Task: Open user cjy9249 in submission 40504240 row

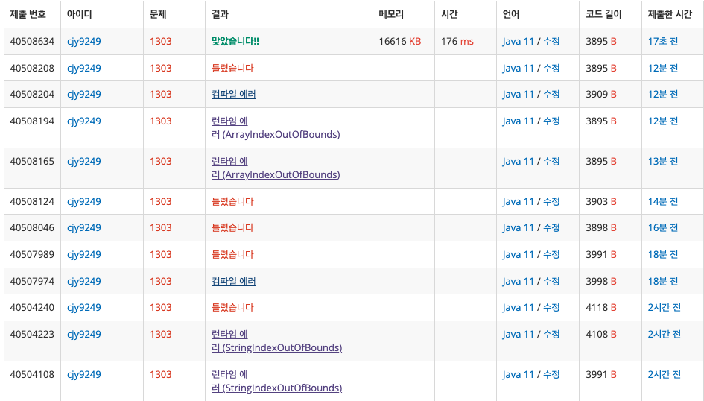Action: click(x=84, y=308)
